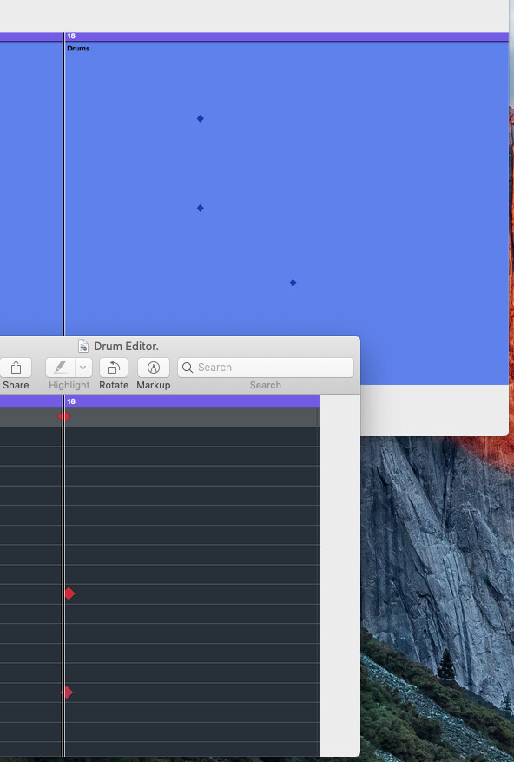Select the Highlight pen tool
The height and width of the screenshot is (762, 514).
[x=60, y=368]
